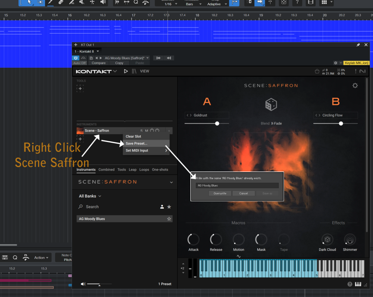Screen dimensions: 373x297
Task: Choose Save Preset... from context menu
Action: pos(146,143)
